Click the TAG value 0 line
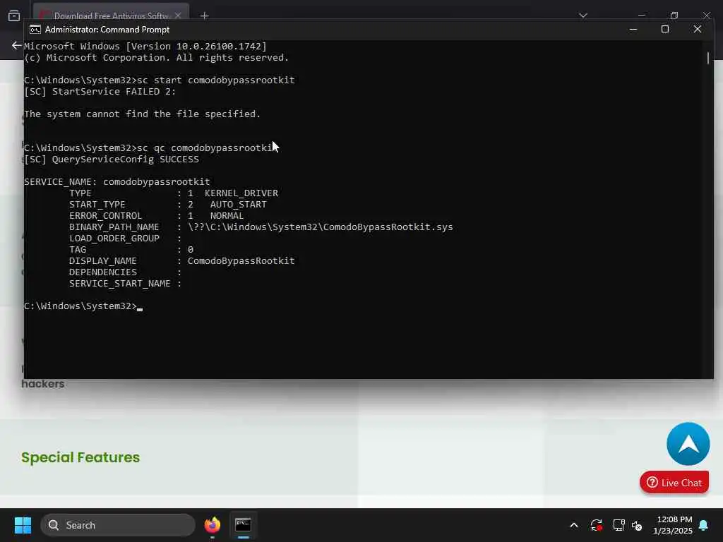 click(131, 249)
